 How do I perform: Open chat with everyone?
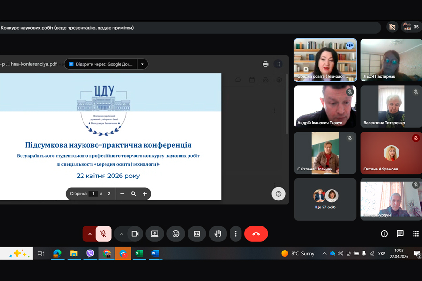point(400,234)
